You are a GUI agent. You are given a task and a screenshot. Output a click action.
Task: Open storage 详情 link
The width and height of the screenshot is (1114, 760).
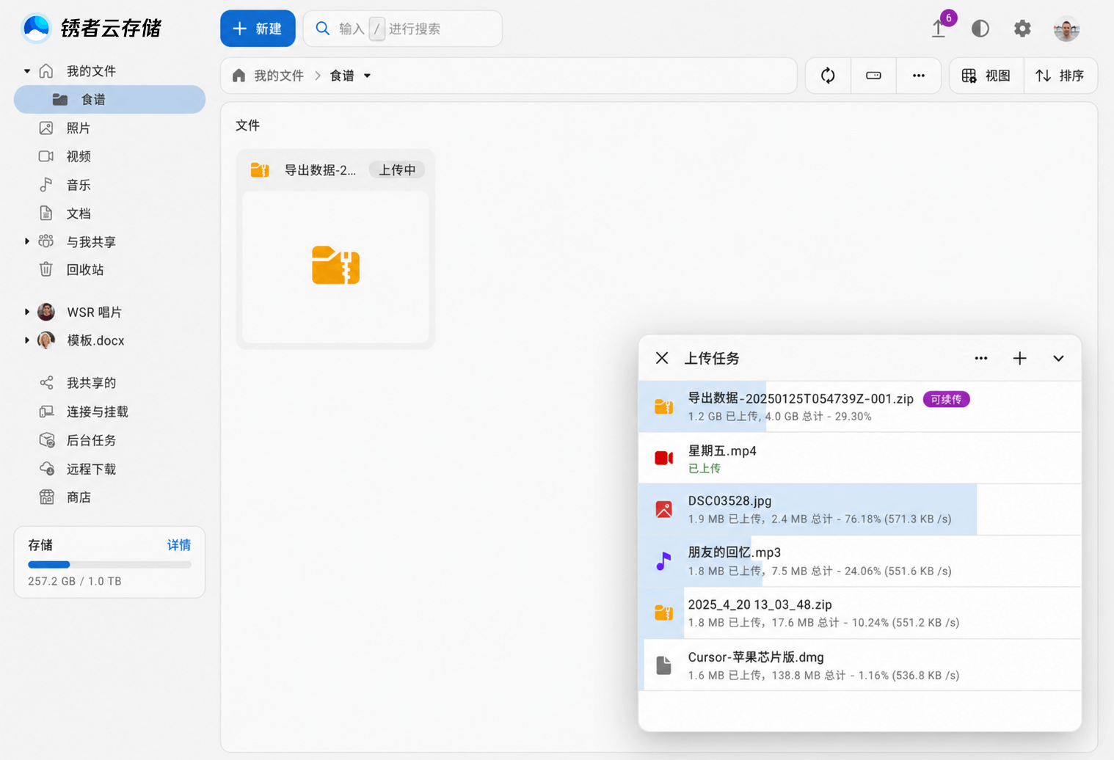(179, 545)
